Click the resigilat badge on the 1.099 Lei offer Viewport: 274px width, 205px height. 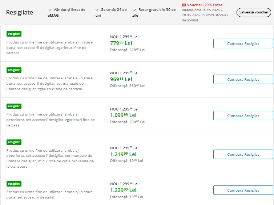(x=14, y=106)
